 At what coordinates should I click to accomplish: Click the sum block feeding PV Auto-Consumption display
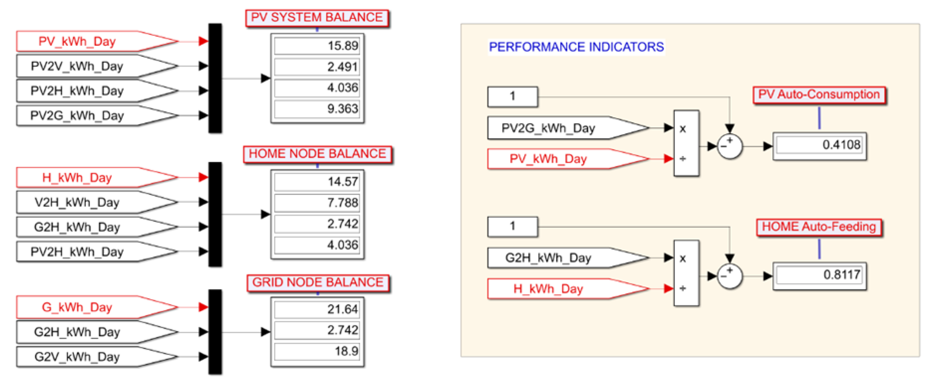(729, 146)
